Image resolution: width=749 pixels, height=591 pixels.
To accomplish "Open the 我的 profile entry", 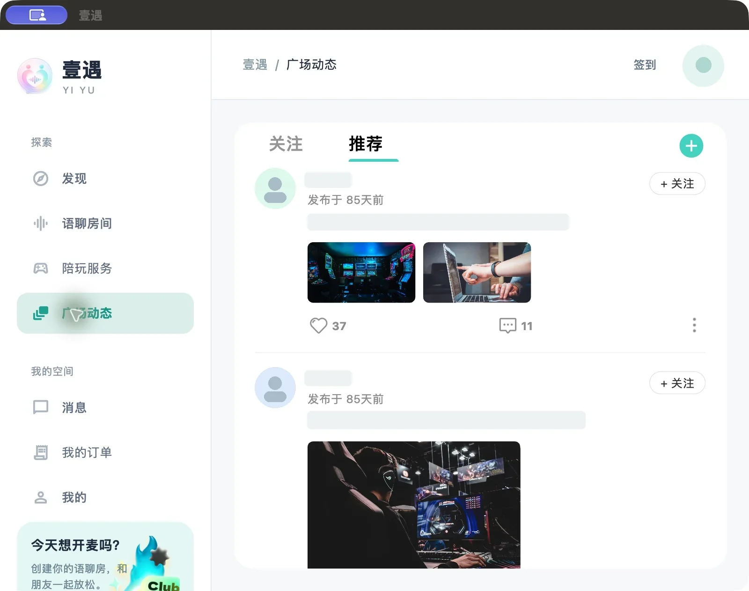I will click(105, 497).
